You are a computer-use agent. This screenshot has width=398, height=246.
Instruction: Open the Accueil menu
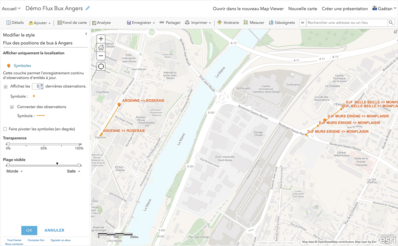coord(11,9)
